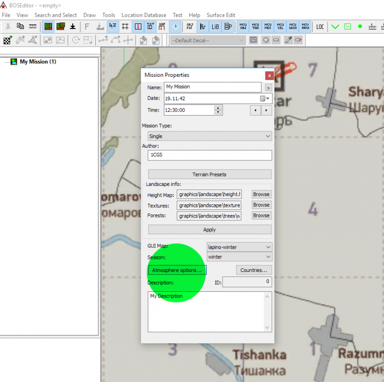Increase time using the spinner up arrow

[x=218, y=107]
